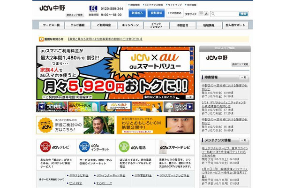286x188 pixels.
Task: Open the important notice about 他事業者の勧誘
Action: click(105, 39)
